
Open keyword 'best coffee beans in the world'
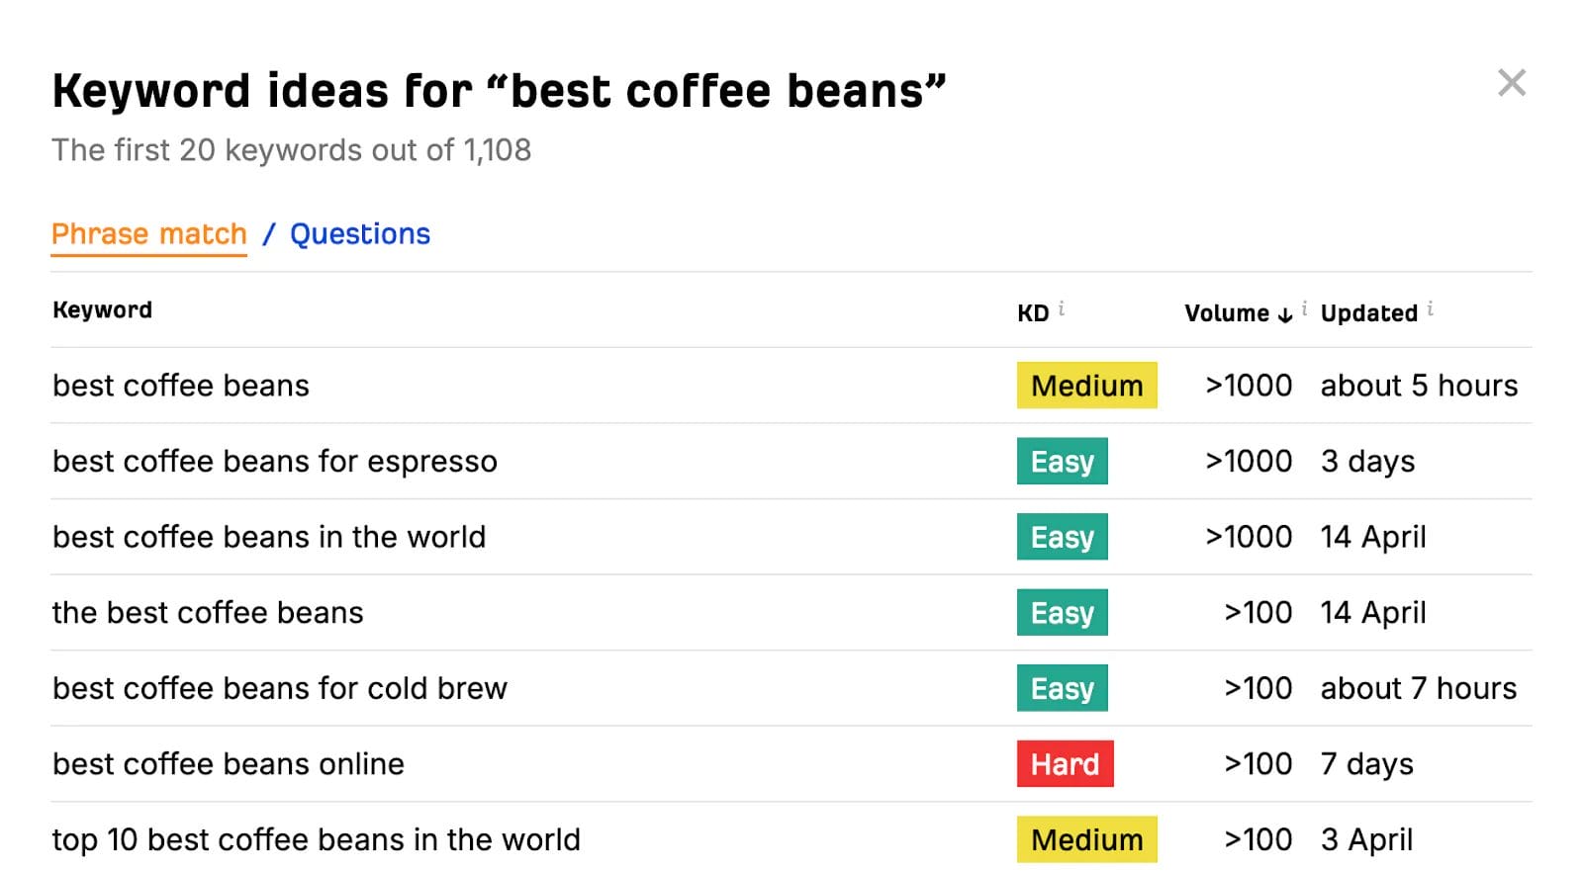point(268,537)
